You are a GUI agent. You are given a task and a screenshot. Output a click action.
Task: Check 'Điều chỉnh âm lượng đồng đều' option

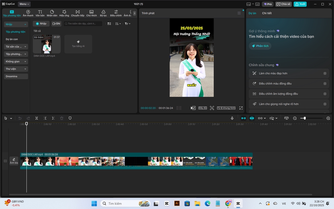pyautogui.click(x=325, y=94)
